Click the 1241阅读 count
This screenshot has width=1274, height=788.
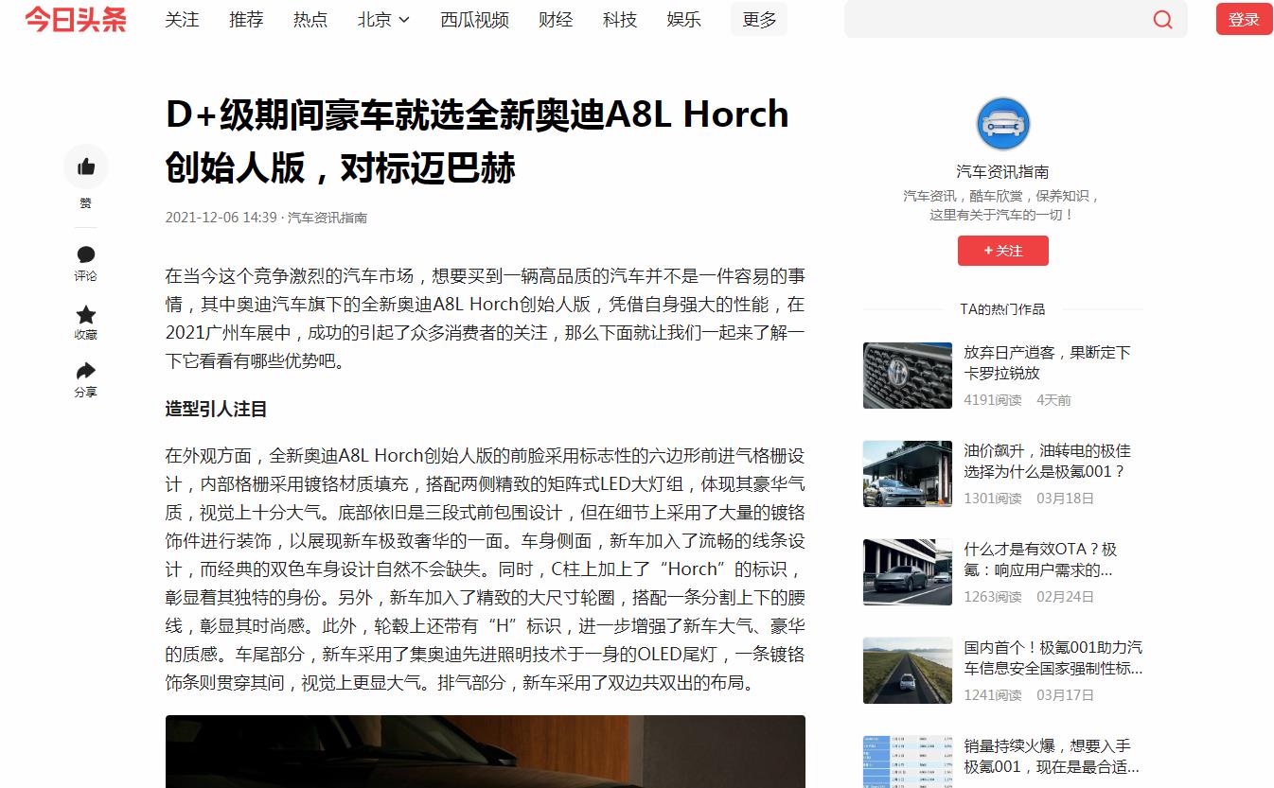click(993, 695)
